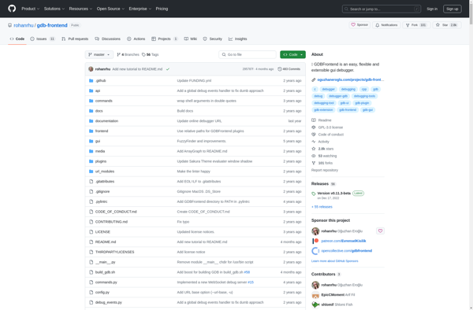Click the LICENSE file icon
Image resolution: width=473 pixels, height=310 pixels.
(x=91, y=232)
